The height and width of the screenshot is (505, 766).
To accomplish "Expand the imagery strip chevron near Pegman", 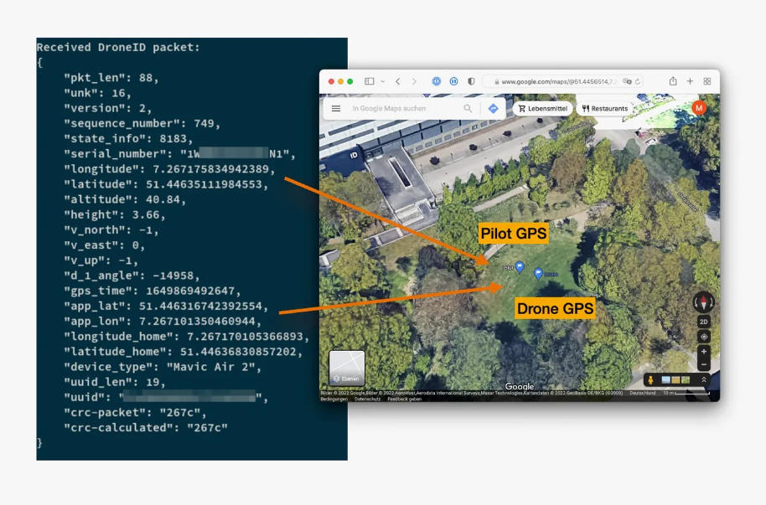I will coord(704,380).
